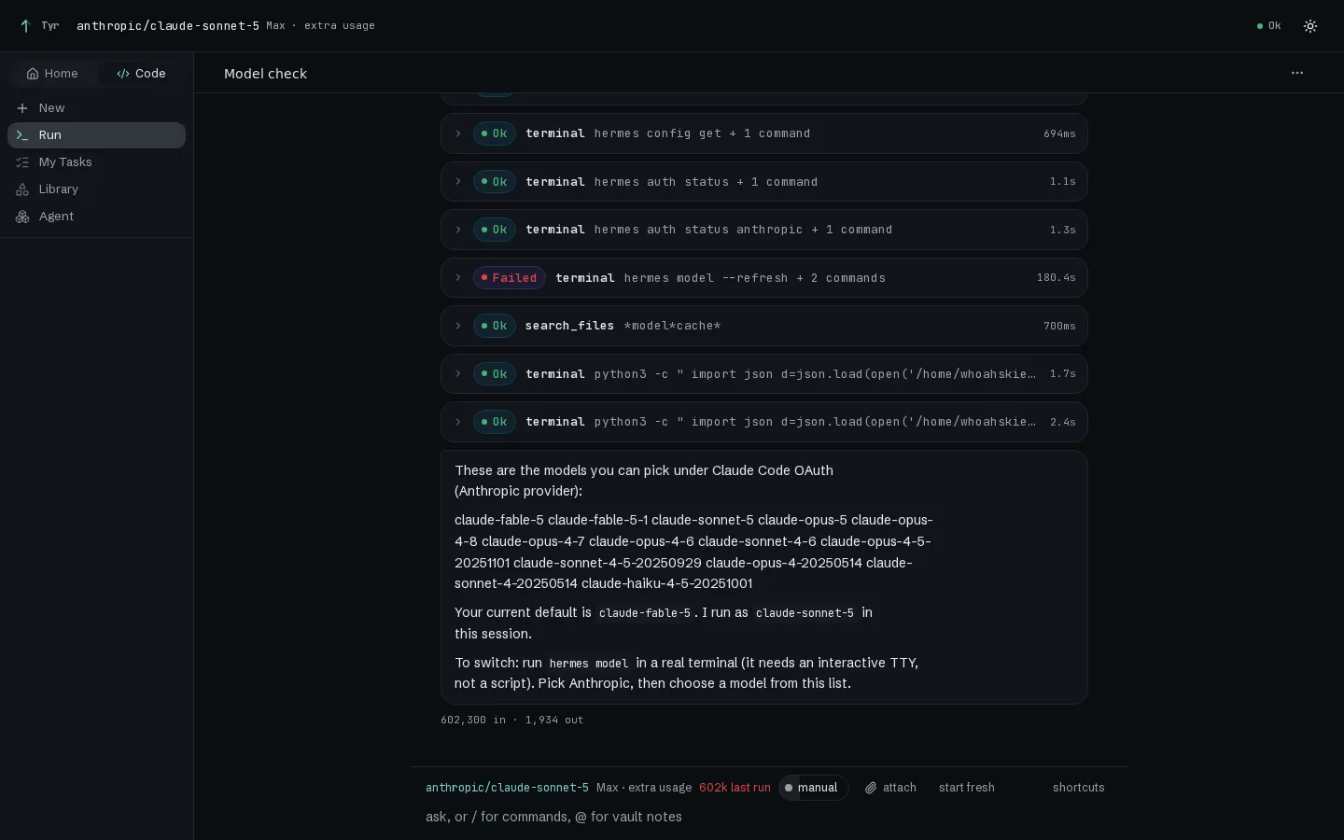Switch to the Code tab

141,74
